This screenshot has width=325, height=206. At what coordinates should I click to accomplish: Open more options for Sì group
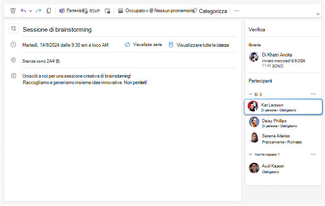(313, 94)
